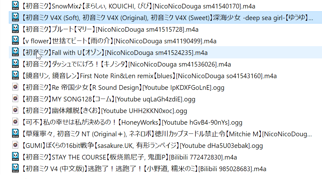Image resolution: width=322 pixels, height=179 pixels.
Task: Select the file name First Note Rin&Len remix【blues】
Action: tap(149, 76)
